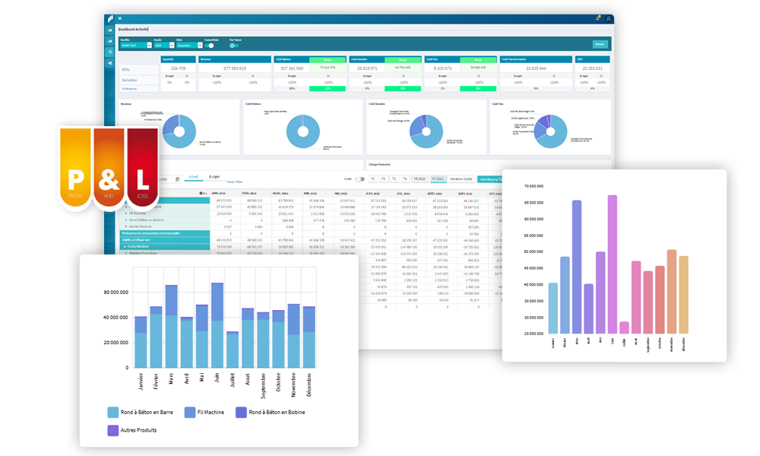The height and width of the screenshot is (456, 760).
Task: Click the hamburger menu icon in header
Action: [119, 18]
